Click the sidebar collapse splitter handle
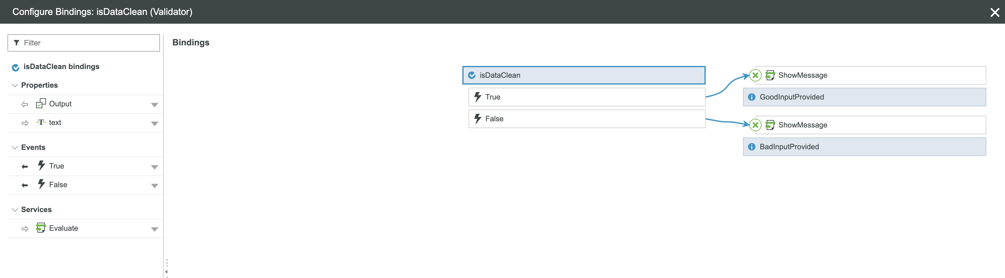The image size is (1005, 278). (x=166, y=269)
